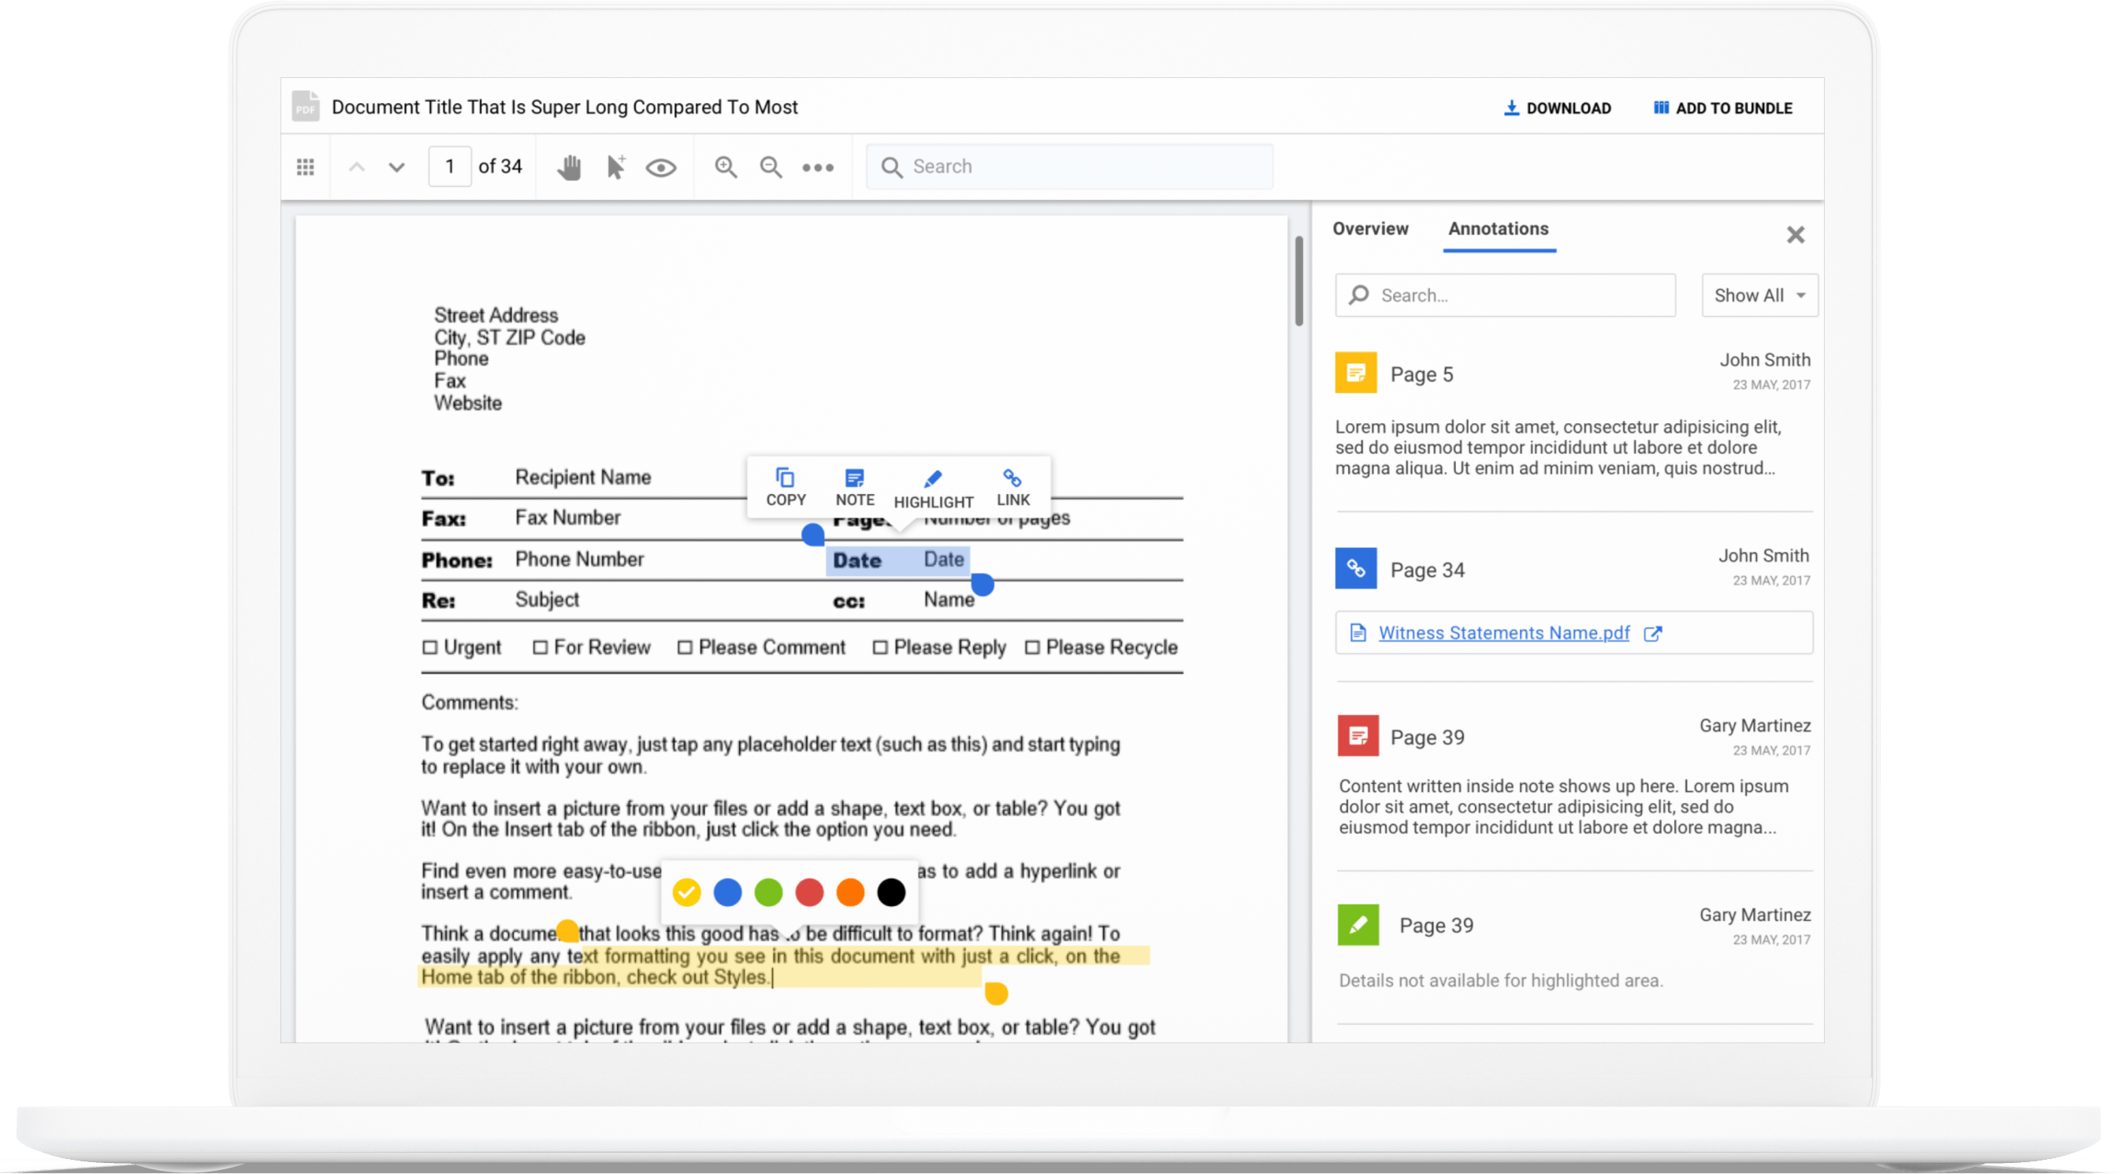Click the zoom in magnifier icon
This screenshot has height=1174, width=2121.
coord(726,167)
